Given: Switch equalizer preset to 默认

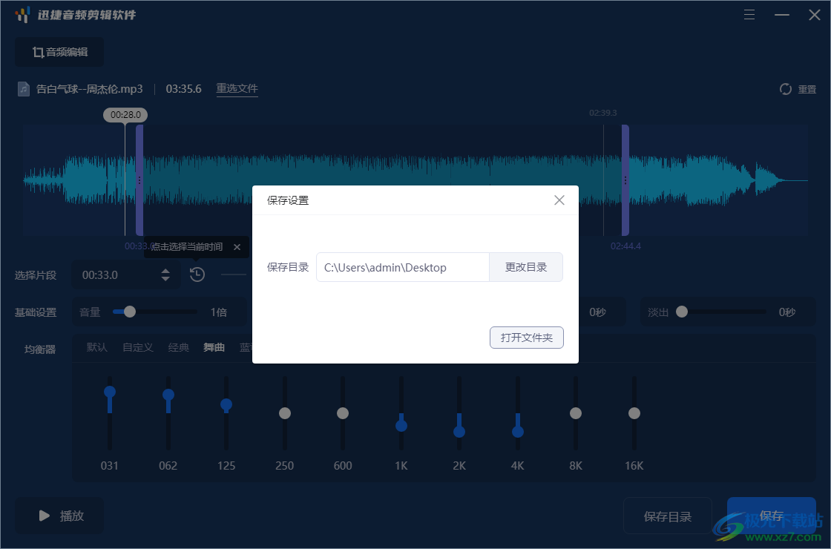Looking at the screenshot, I should coord(96,346).
